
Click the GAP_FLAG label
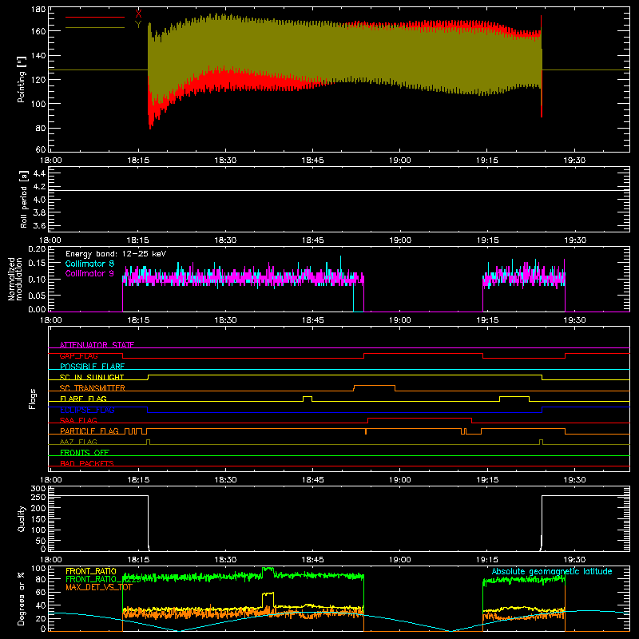[78, 355]
